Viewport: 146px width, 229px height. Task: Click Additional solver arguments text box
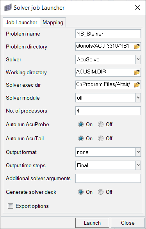pos(108,178)
